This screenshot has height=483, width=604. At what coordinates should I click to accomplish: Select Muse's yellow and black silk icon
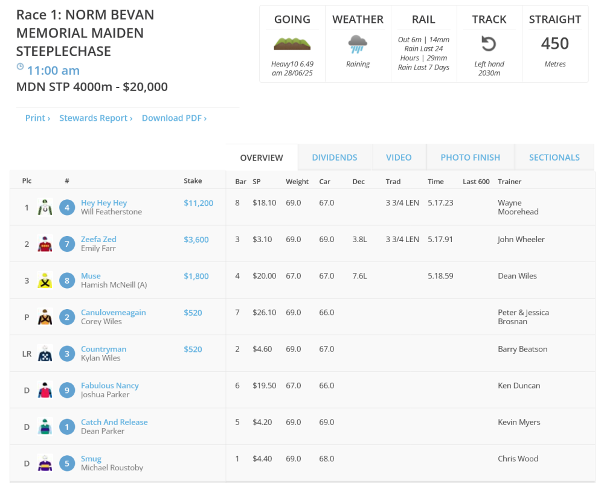tap(43, 278)
